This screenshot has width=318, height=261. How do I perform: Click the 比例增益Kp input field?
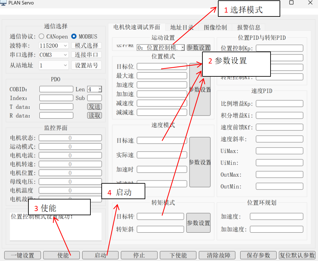tap(280, 103)
